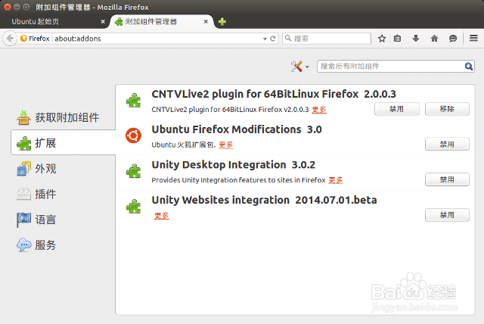Select the 附加组件管理器 tab
Screen dimensions: 484x324
point(161,22)
